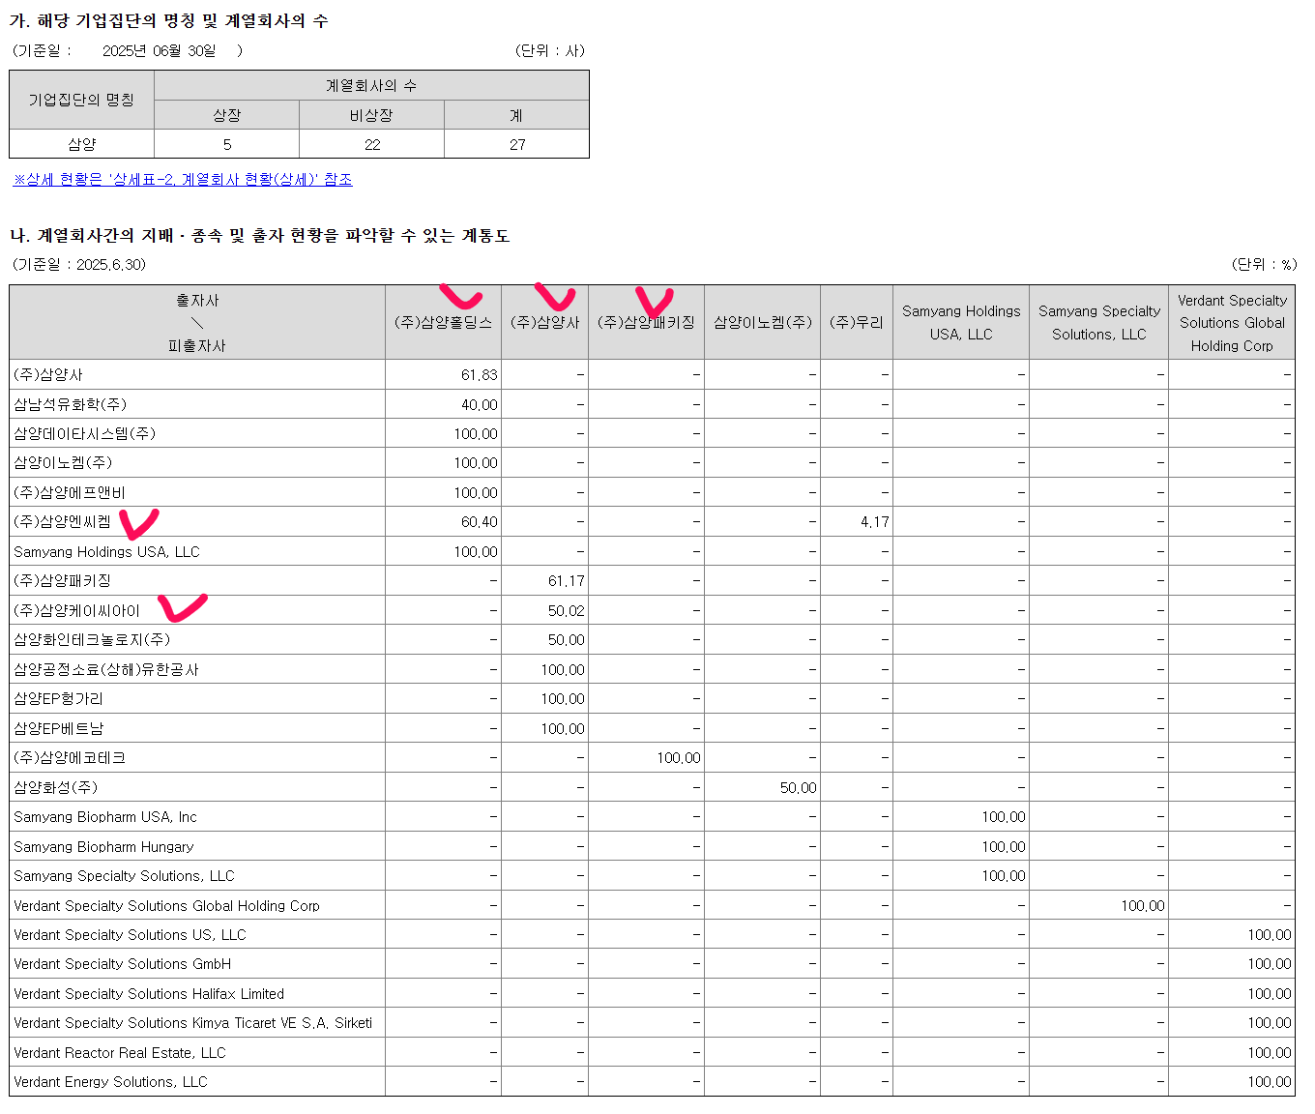Open the '상세표-2. 계열회사 현황(상세)' 참조 link
Screen dimensions: 1315x1114
[x=183, y=179]
